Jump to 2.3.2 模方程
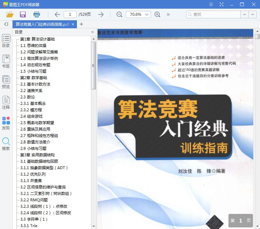The width and height of the screenshot is (260, 229). pos(31,110)
